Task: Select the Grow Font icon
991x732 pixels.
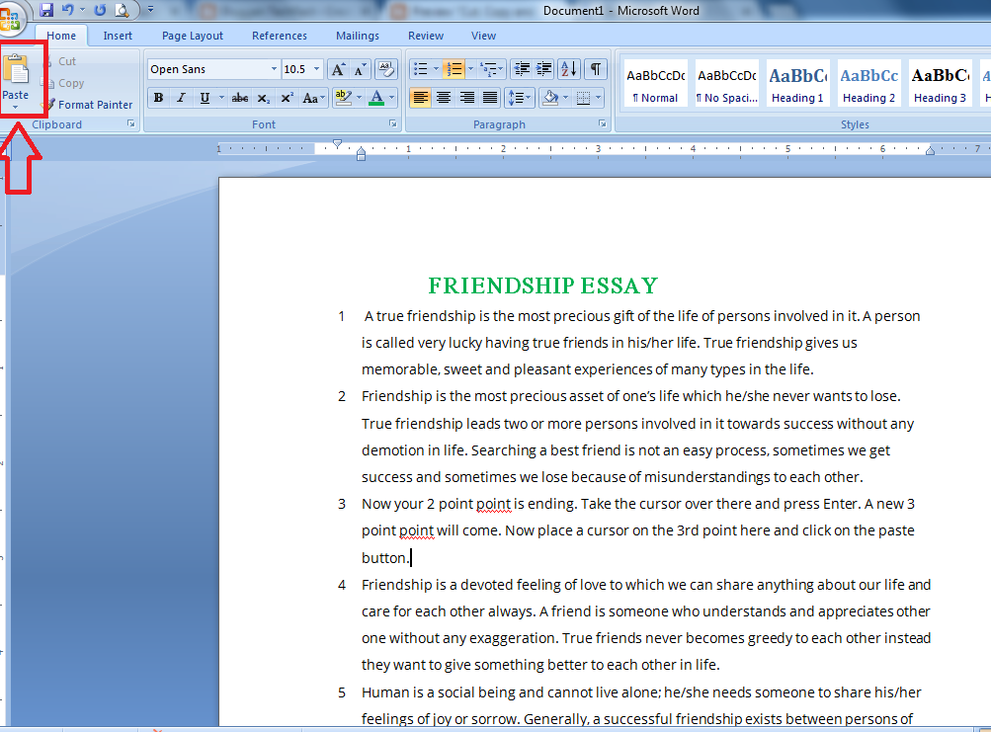Action: (x=340, y=68)
